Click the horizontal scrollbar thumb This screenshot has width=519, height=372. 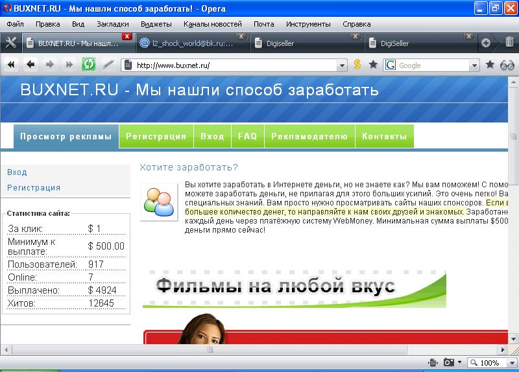tap(209, 349)
